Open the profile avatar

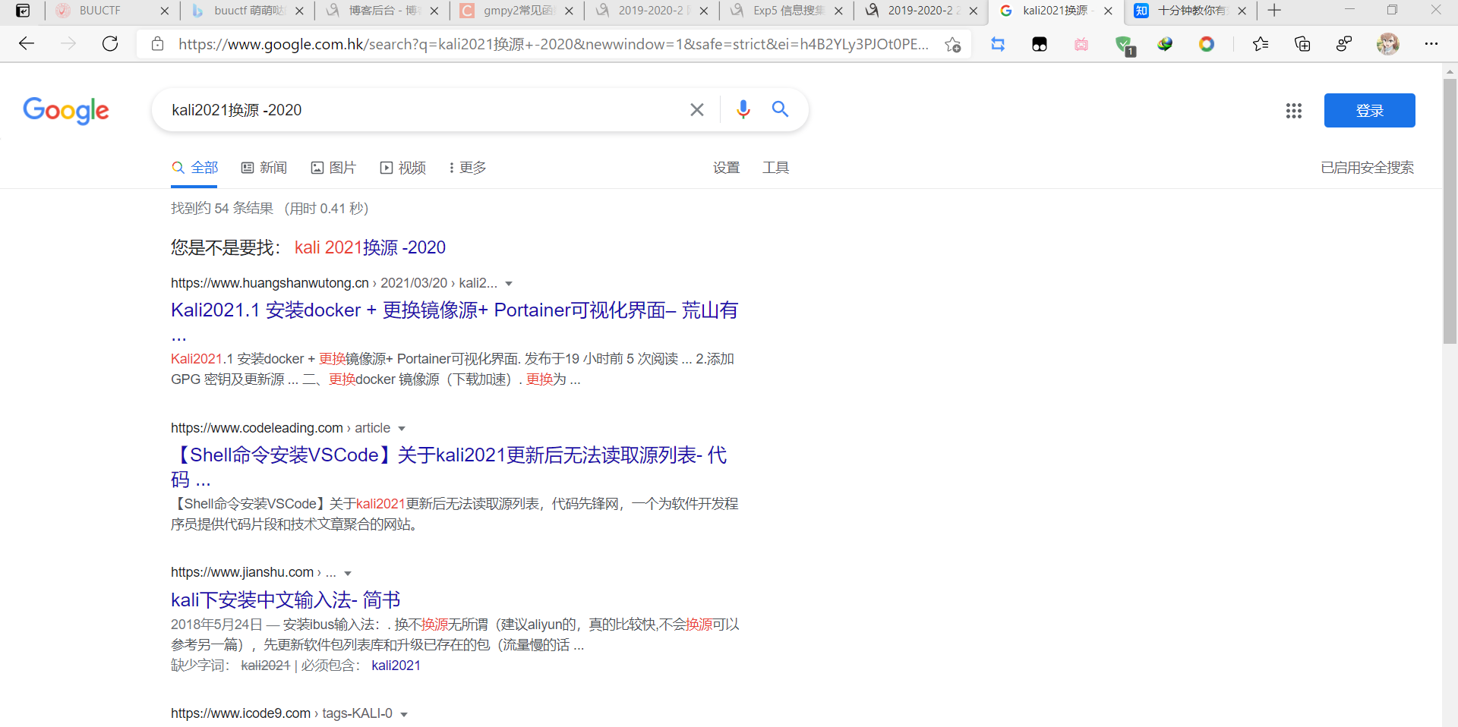[x=1388, y=44]
